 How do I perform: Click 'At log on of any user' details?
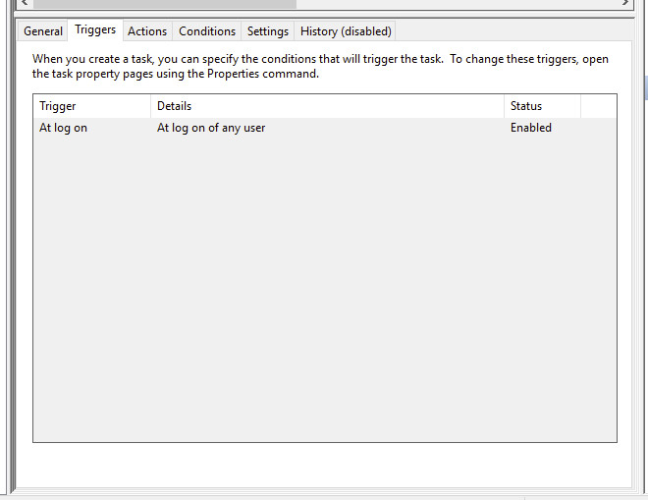211,128
